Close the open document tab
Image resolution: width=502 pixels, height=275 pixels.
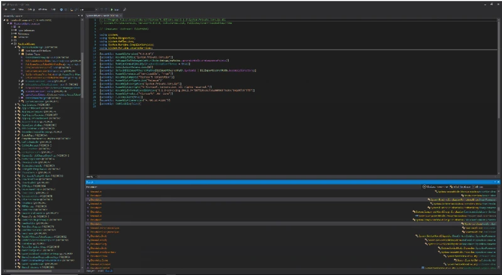point(120,16)
